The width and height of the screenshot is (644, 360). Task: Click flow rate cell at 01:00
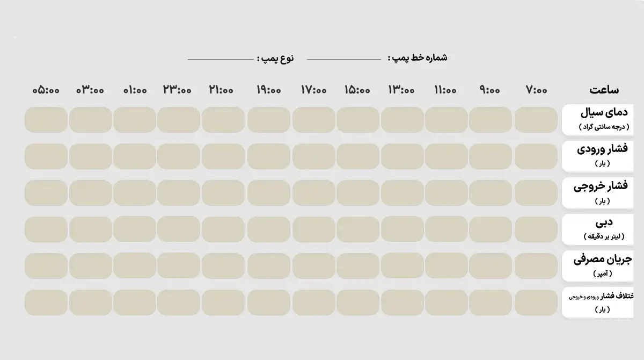[x=135, y=229]
